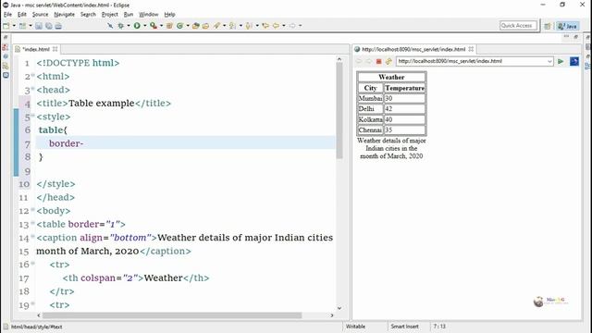Click the Print toolbar icon
592x333 pixels.
click(58, 26)
